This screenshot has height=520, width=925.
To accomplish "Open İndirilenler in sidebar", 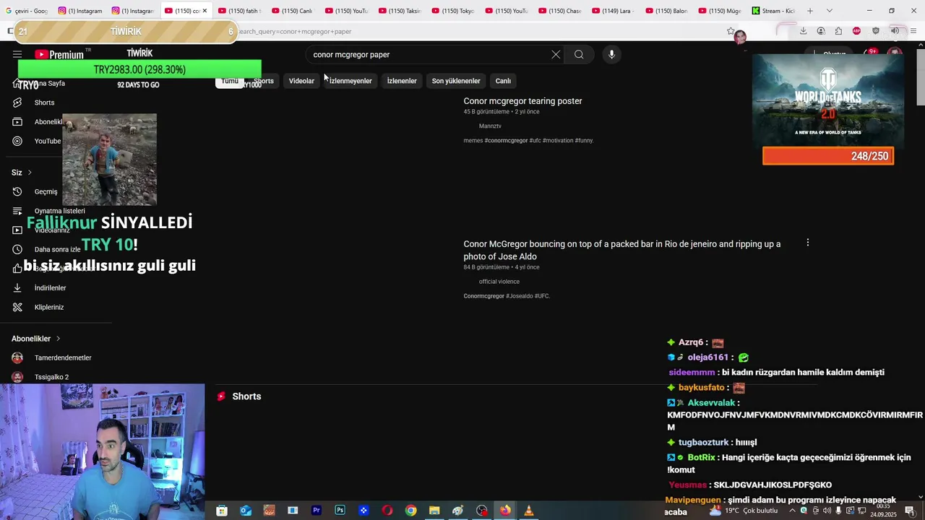I will pyautogui.click(x=50, y=287).
